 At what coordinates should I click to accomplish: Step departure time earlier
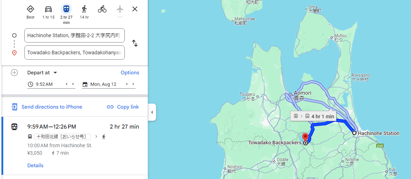(66, 84)
